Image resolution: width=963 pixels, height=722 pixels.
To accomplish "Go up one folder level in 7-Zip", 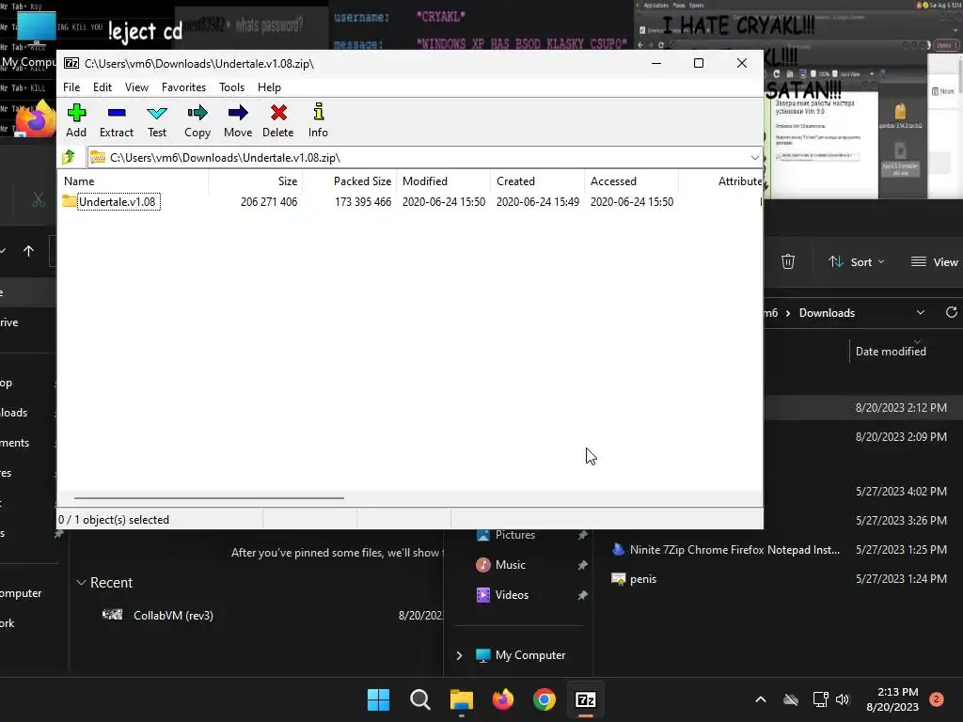I will pos(68,157).
